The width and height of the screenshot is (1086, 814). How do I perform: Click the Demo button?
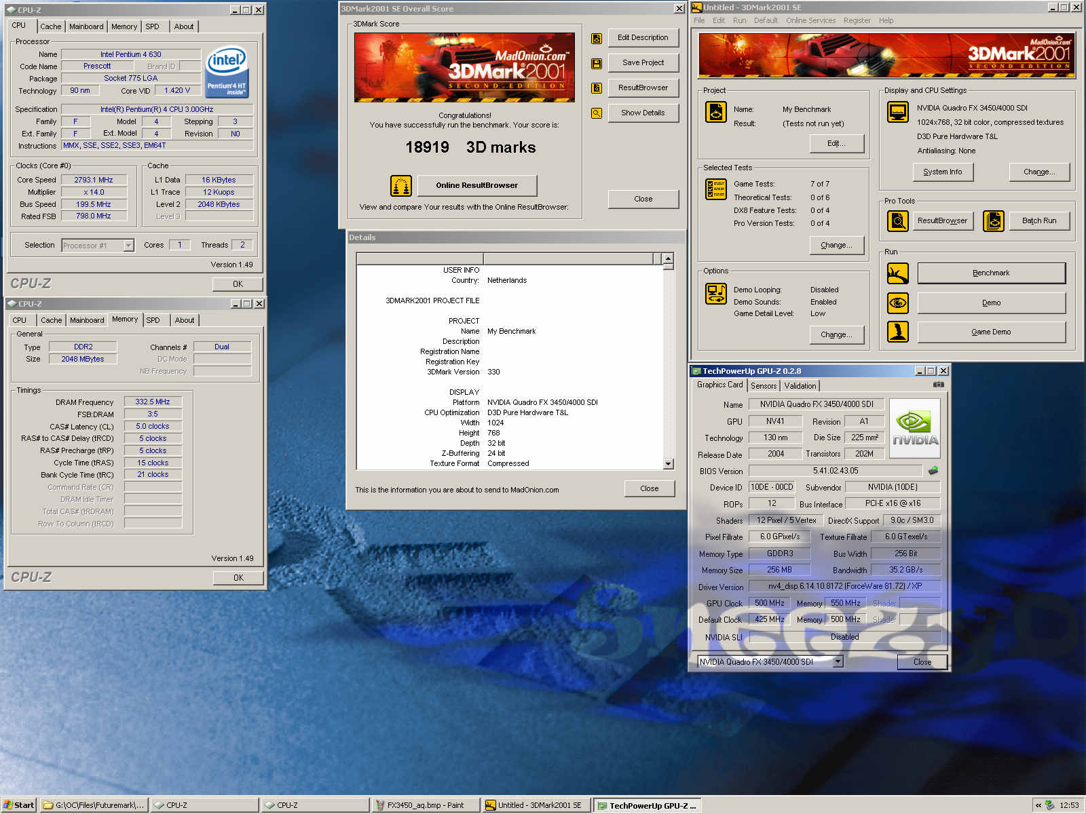[991, 303]
